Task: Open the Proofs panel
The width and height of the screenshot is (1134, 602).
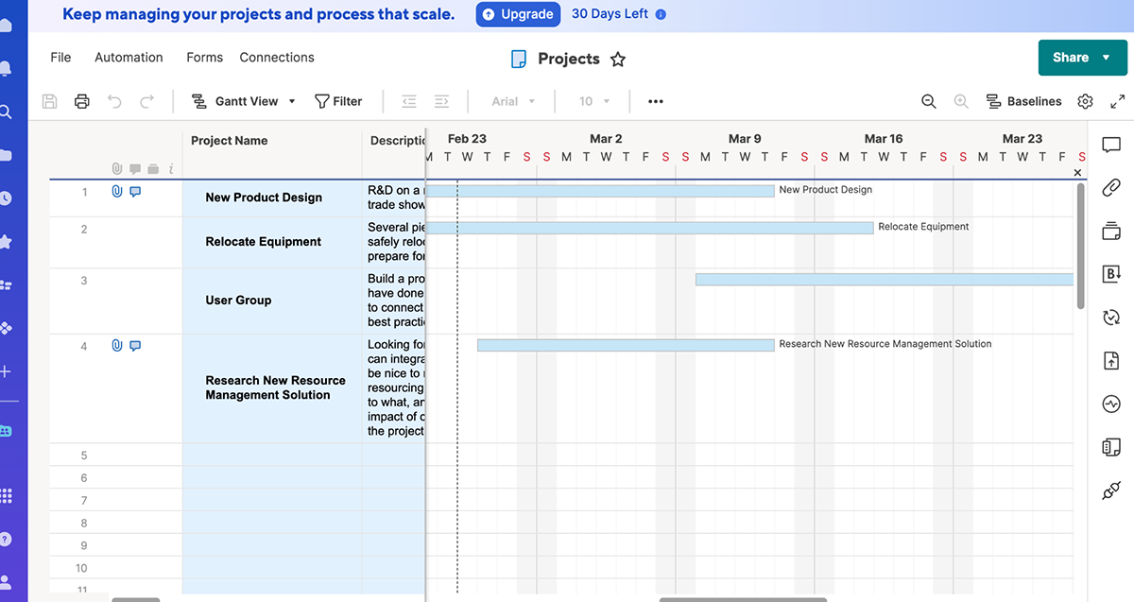Action: 1111,231
